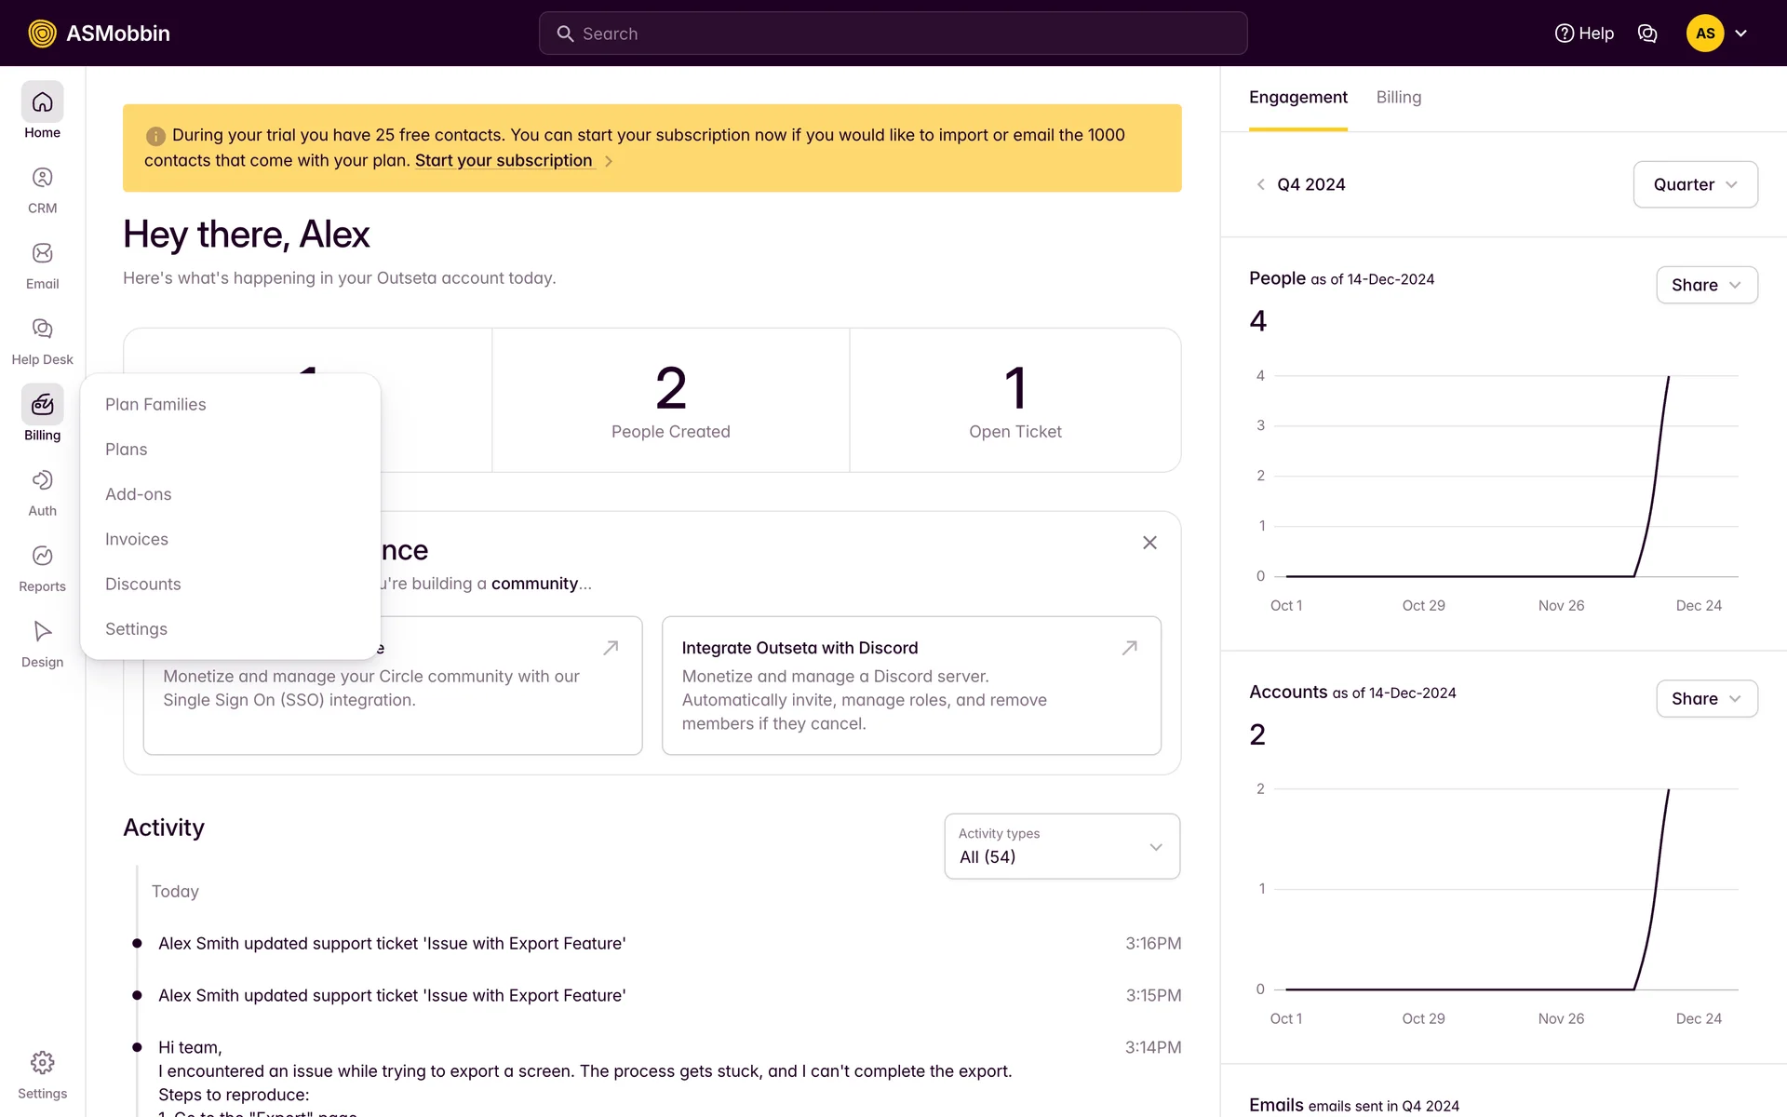Open the Design section icon

tap(42, 632)
